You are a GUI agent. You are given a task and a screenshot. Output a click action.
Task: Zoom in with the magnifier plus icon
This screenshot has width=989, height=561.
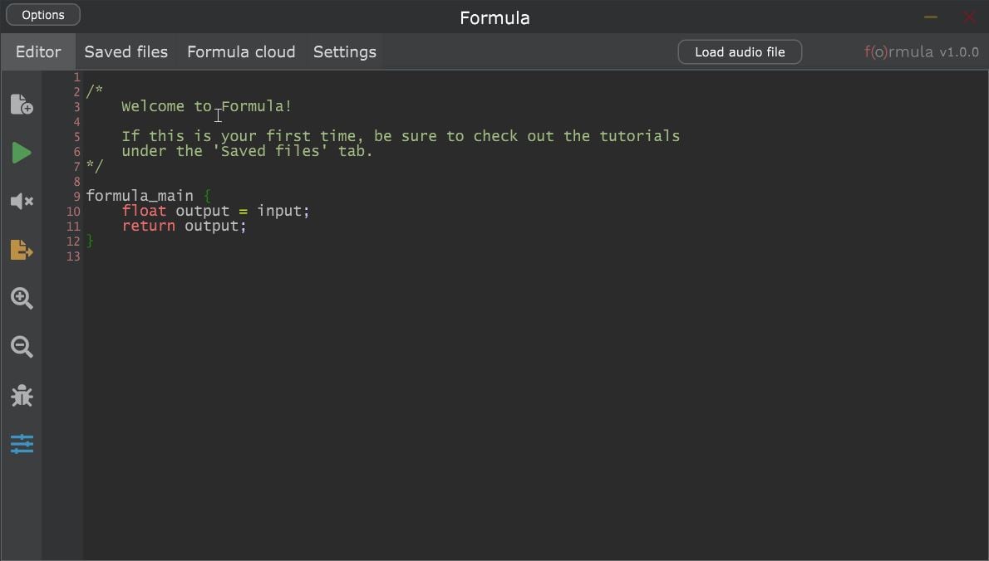click(22, 299)
